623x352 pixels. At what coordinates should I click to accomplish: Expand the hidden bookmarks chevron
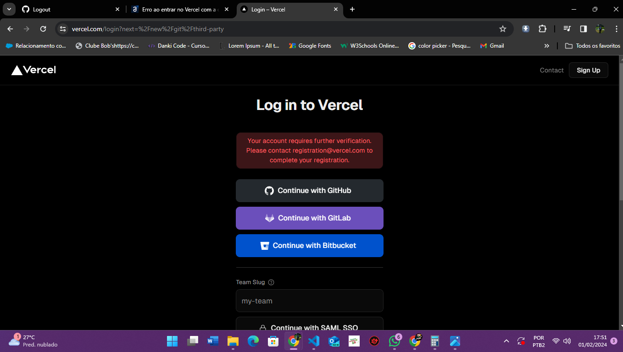pyautogui.click(x=546, y=46)
